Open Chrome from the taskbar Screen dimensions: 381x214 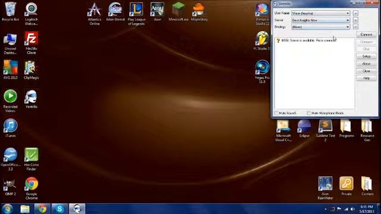[x=42, y=209]
